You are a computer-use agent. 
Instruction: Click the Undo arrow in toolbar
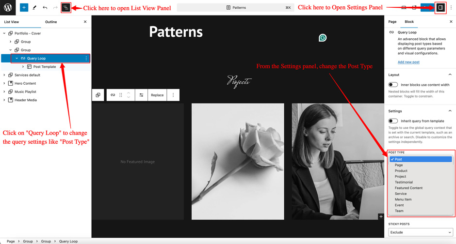coord(45,8)
